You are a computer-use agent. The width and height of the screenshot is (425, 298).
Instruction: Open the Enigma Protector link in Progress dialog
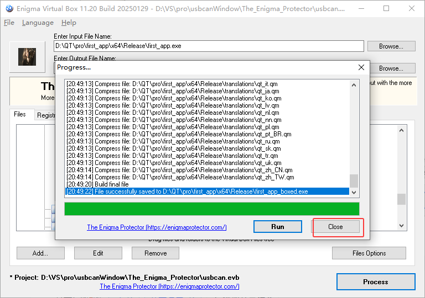click(x=157, y=227)
